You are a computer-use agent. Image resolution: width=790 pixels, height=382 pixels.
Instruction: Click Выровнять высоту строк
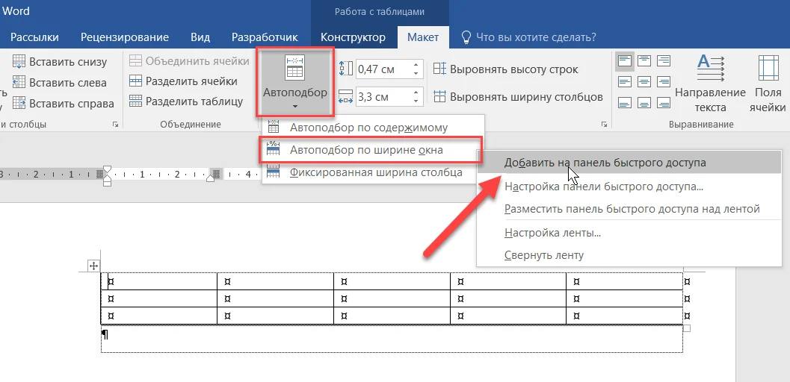[x=506, y=69]
